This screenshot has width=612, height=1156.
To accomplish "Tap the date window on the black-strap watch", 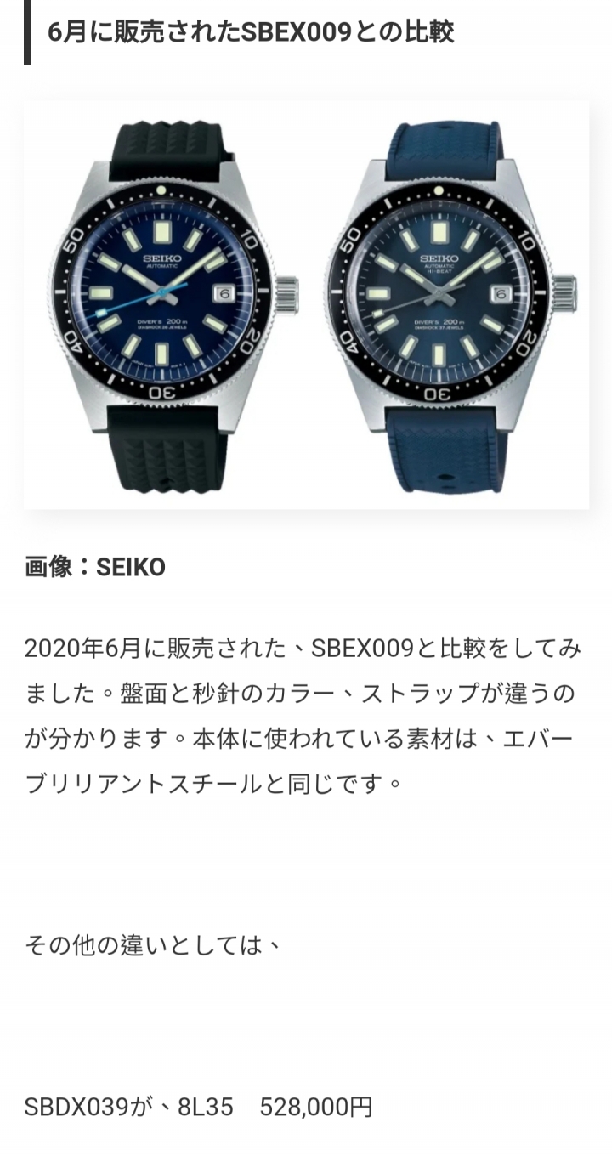I will pos(225,293).
